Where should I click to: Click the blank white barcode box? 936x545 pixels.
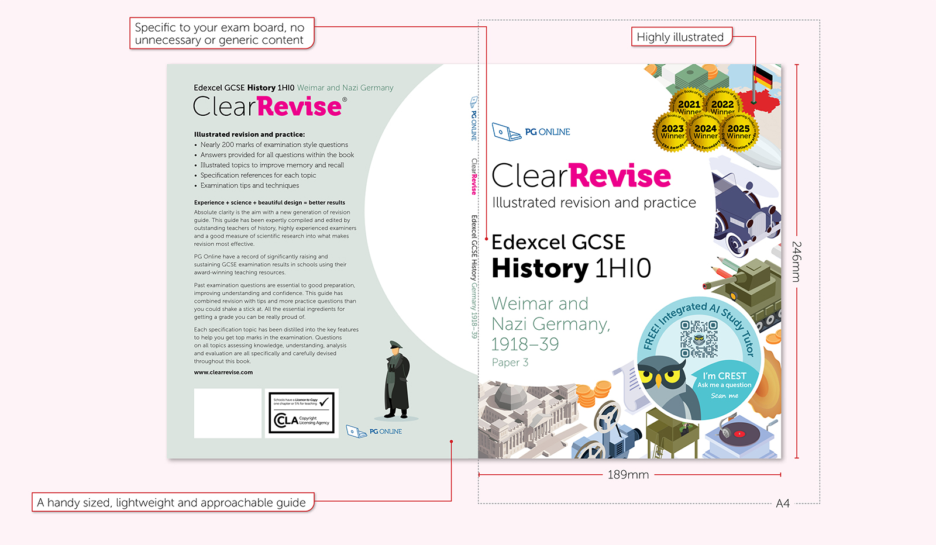(228, 413)
